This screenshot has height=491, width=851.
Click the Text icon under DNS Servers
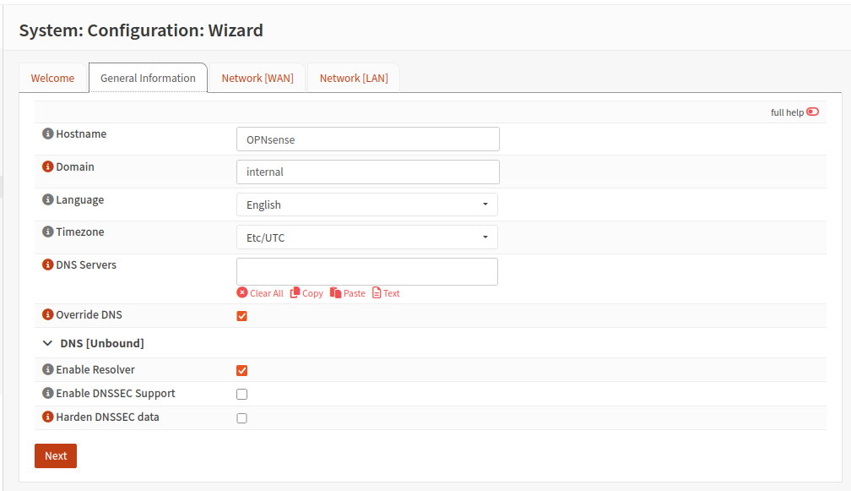click(x=377, y=293)
